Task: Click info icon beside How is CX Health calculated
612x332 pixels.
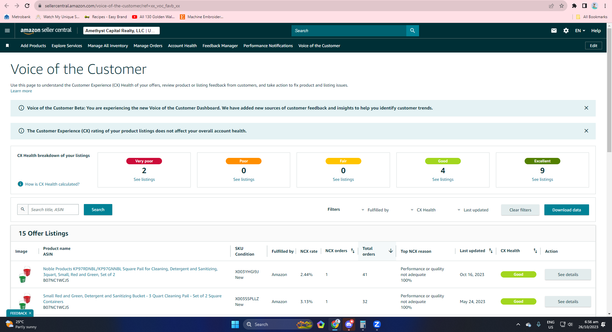Action: [20, 184]
